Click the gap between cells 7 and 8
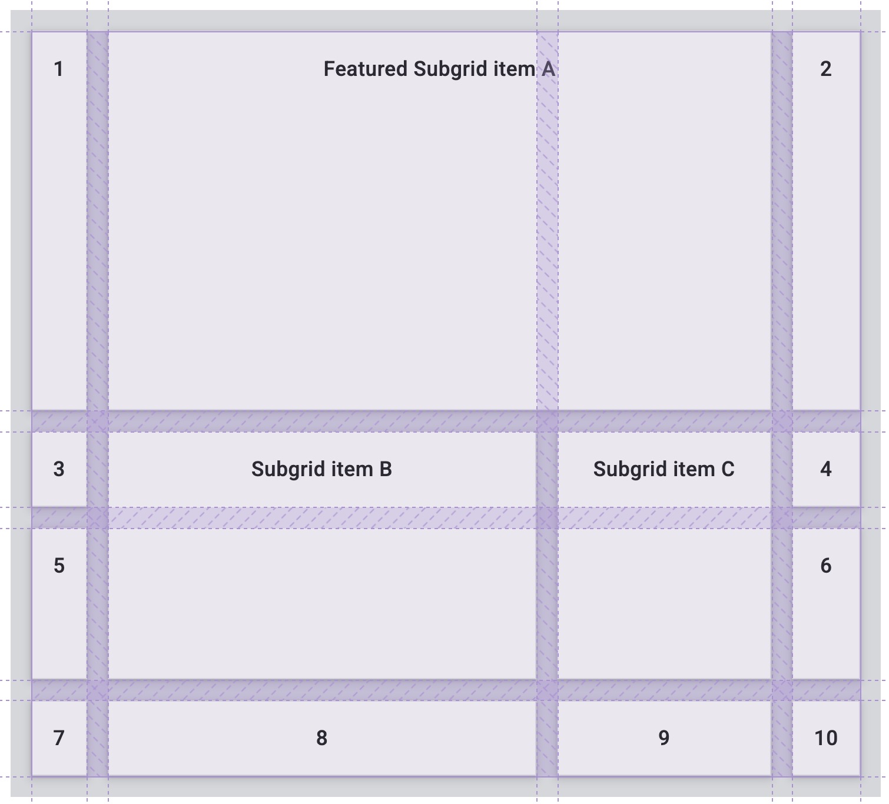Screen dimensions: 889x804 [98, 738]
